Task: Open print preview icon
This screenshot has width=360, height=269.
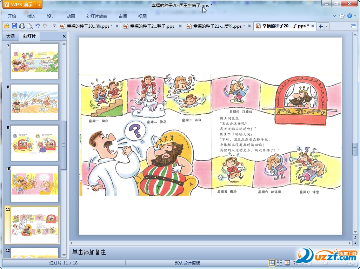Action: pyautogui.click(x=30, y=26)
